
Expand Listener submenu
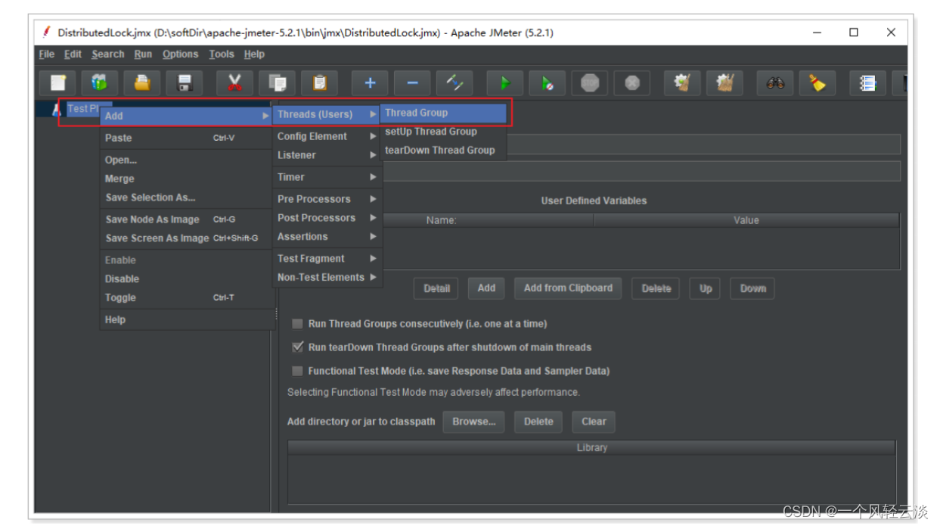pyautogui.click(x=327, y=155)
